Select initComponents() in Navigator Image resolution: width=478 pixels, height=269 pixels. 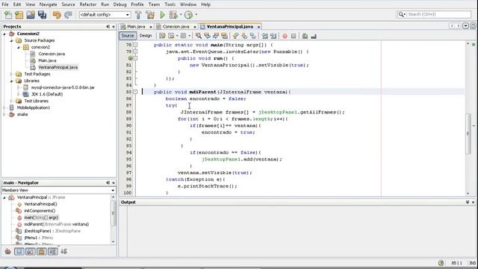click(x=40, y=211)
